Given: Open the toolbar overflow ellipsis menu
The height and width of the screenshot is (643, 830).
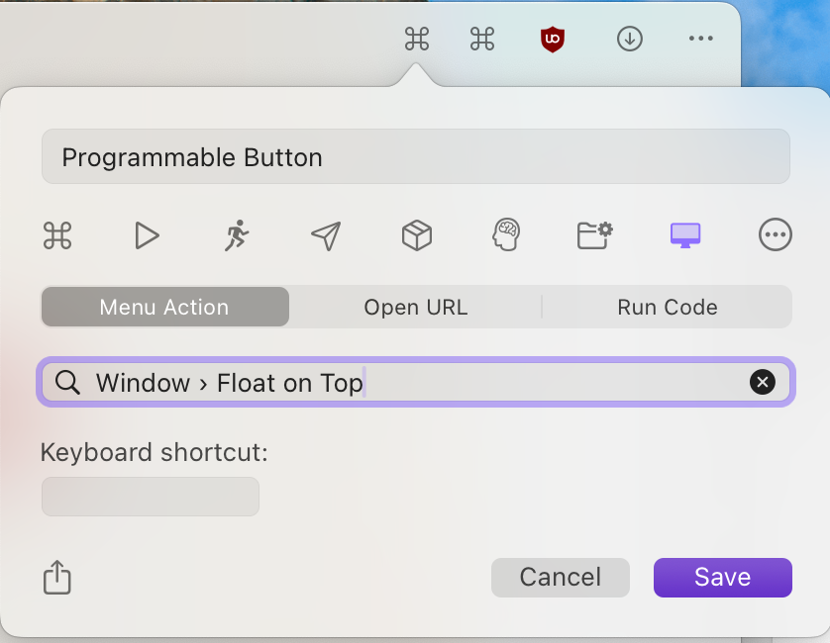Looking at the screenshot, I should pyautogui.click(x=700, y=39).
